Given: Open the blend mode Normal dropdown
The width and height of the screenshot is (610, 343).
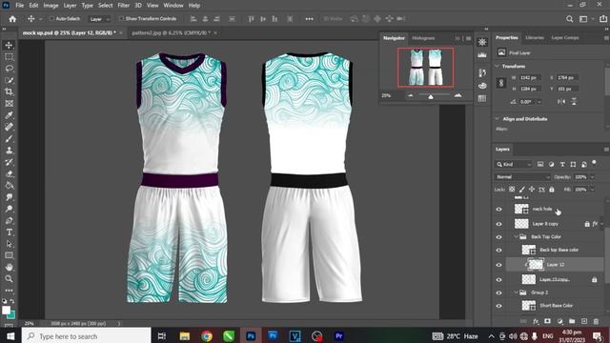Looking at the screenshot, I should [522, 177].
